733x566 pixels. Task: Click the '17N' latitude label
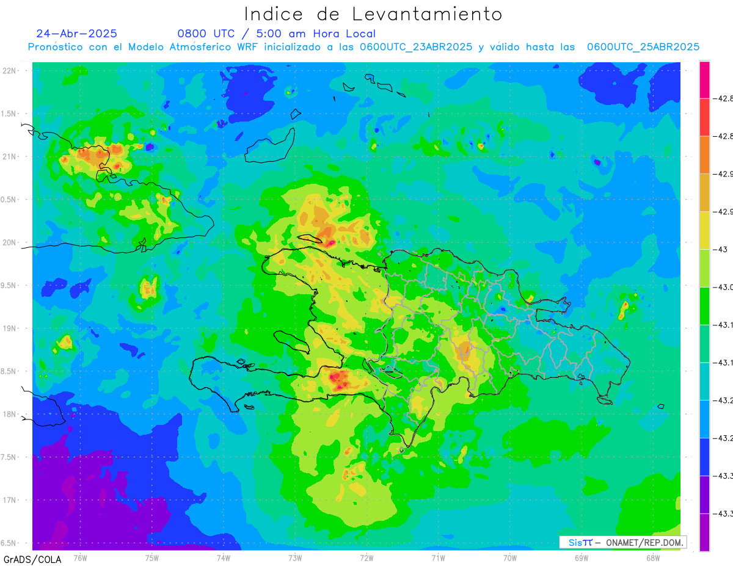click(x=10, y=500)
